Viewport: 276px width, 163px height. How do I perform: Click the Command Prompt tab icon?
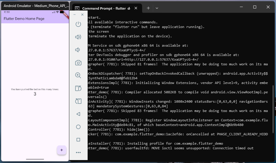pos(77,8)
